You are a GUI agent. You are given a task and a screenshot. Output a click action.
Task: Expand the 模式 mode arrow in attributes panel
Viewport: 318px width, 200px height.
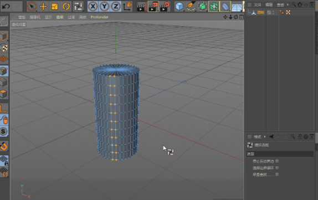tap(265, 137)
